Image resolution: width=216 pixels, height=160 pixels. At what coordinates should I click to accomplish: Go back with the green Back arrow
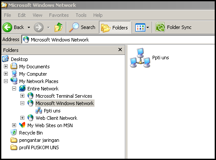[x=7, y=27]
